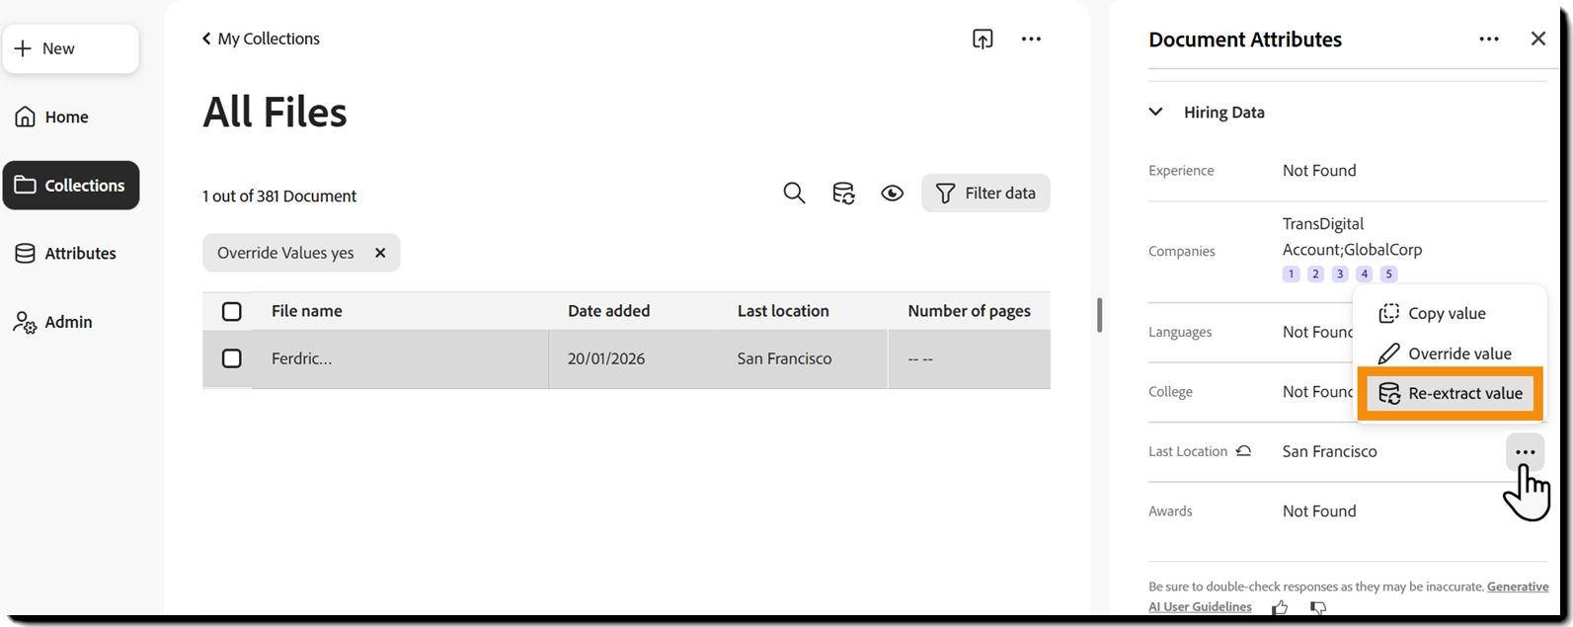1573x627 pixels.
Task: Click the Filter data button
Action: pyautogui.click(x=985, y=193)
